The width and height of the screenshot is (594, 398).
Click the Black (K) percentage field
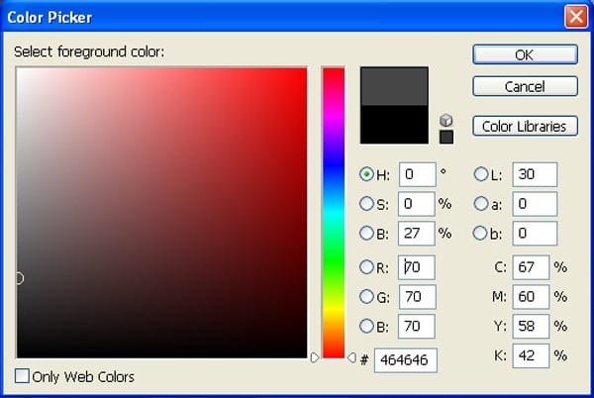(531, 354)
